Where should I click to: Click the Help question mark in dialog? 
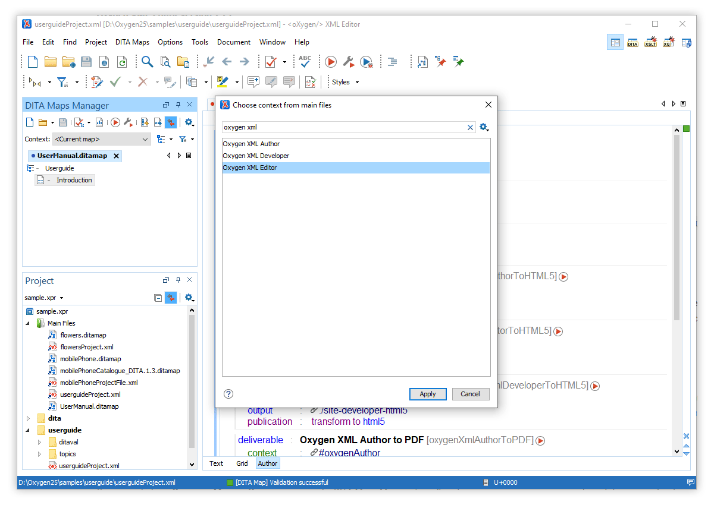(x=228, y=394)
